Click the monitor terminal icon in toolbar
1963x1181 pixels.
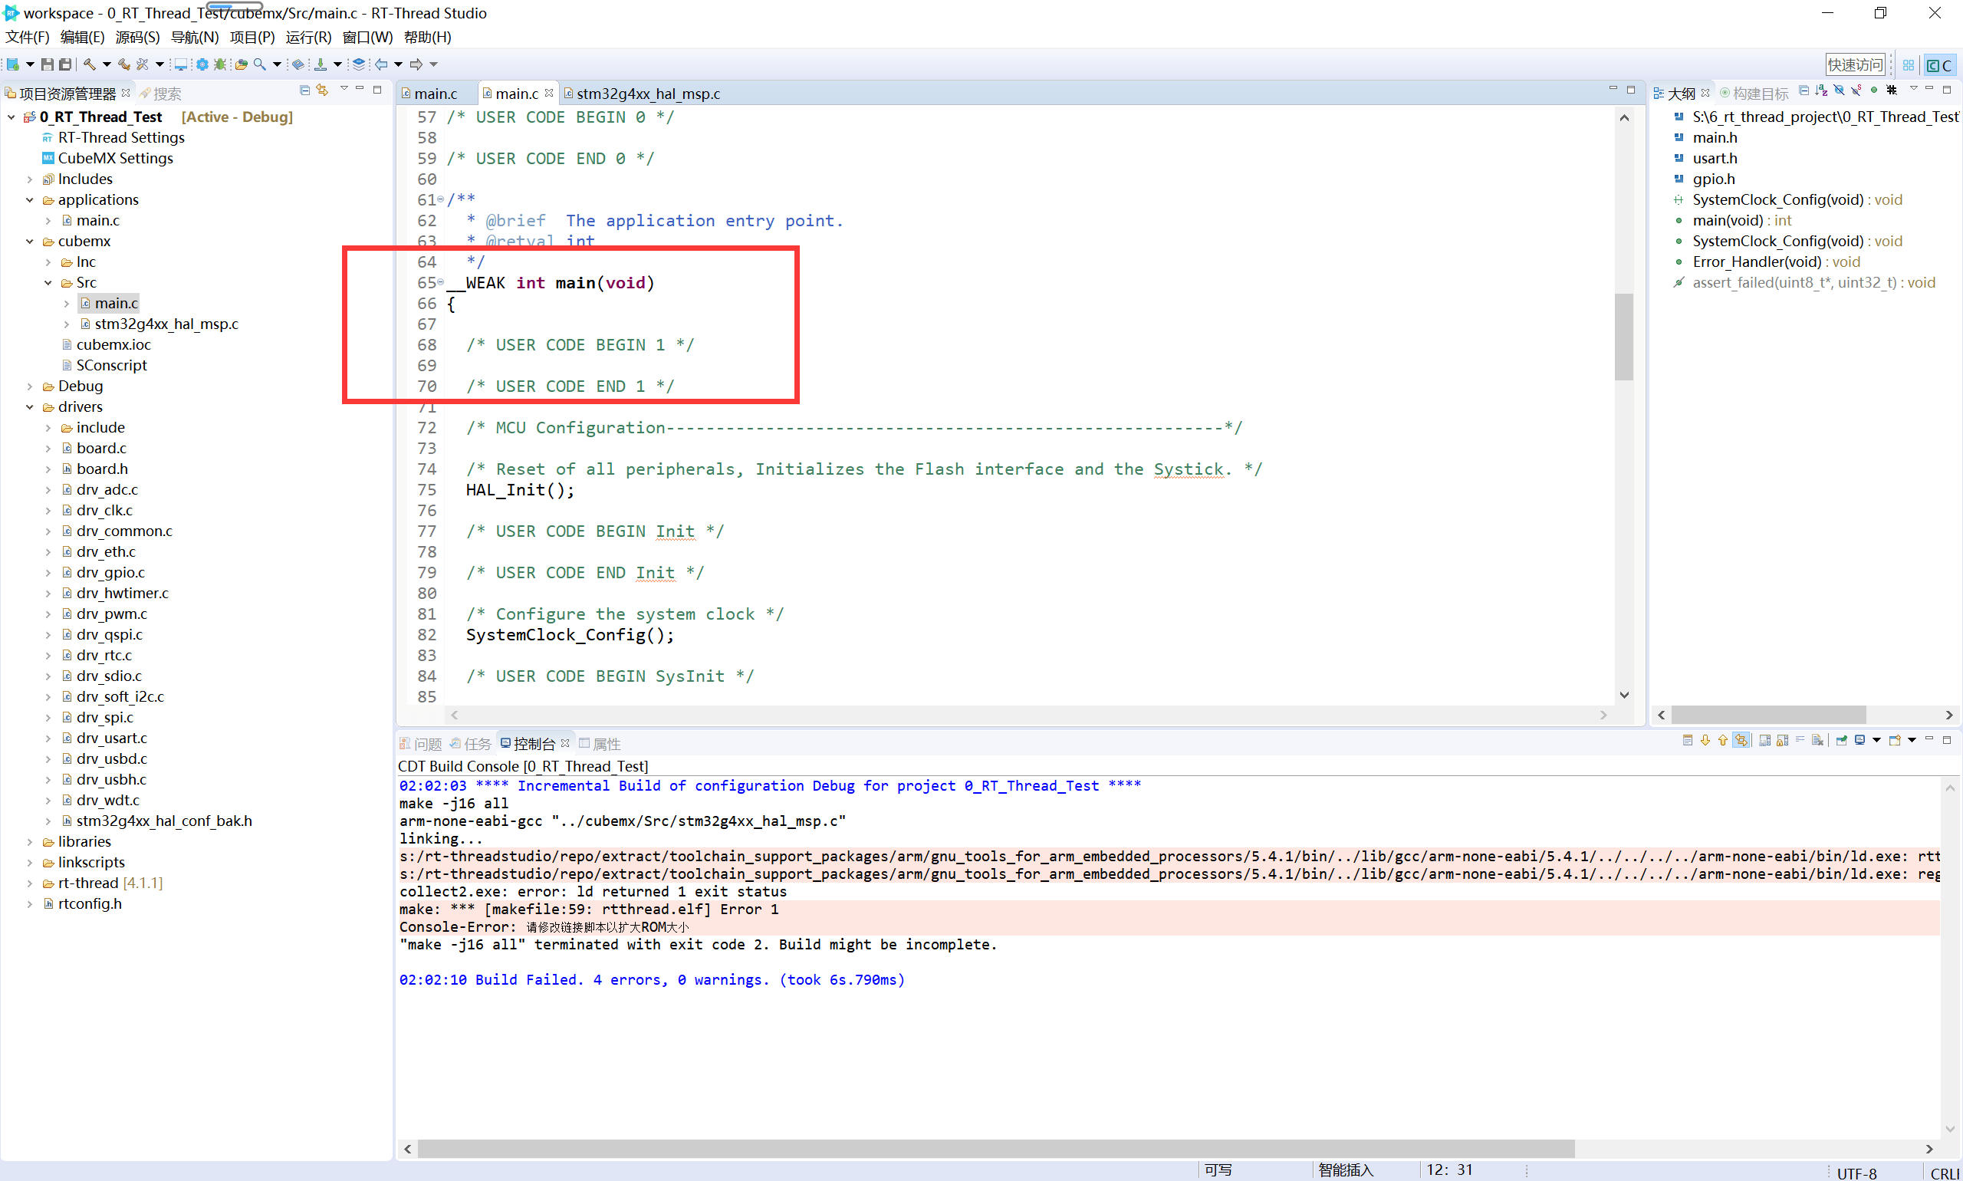click(x=181, y=64)
